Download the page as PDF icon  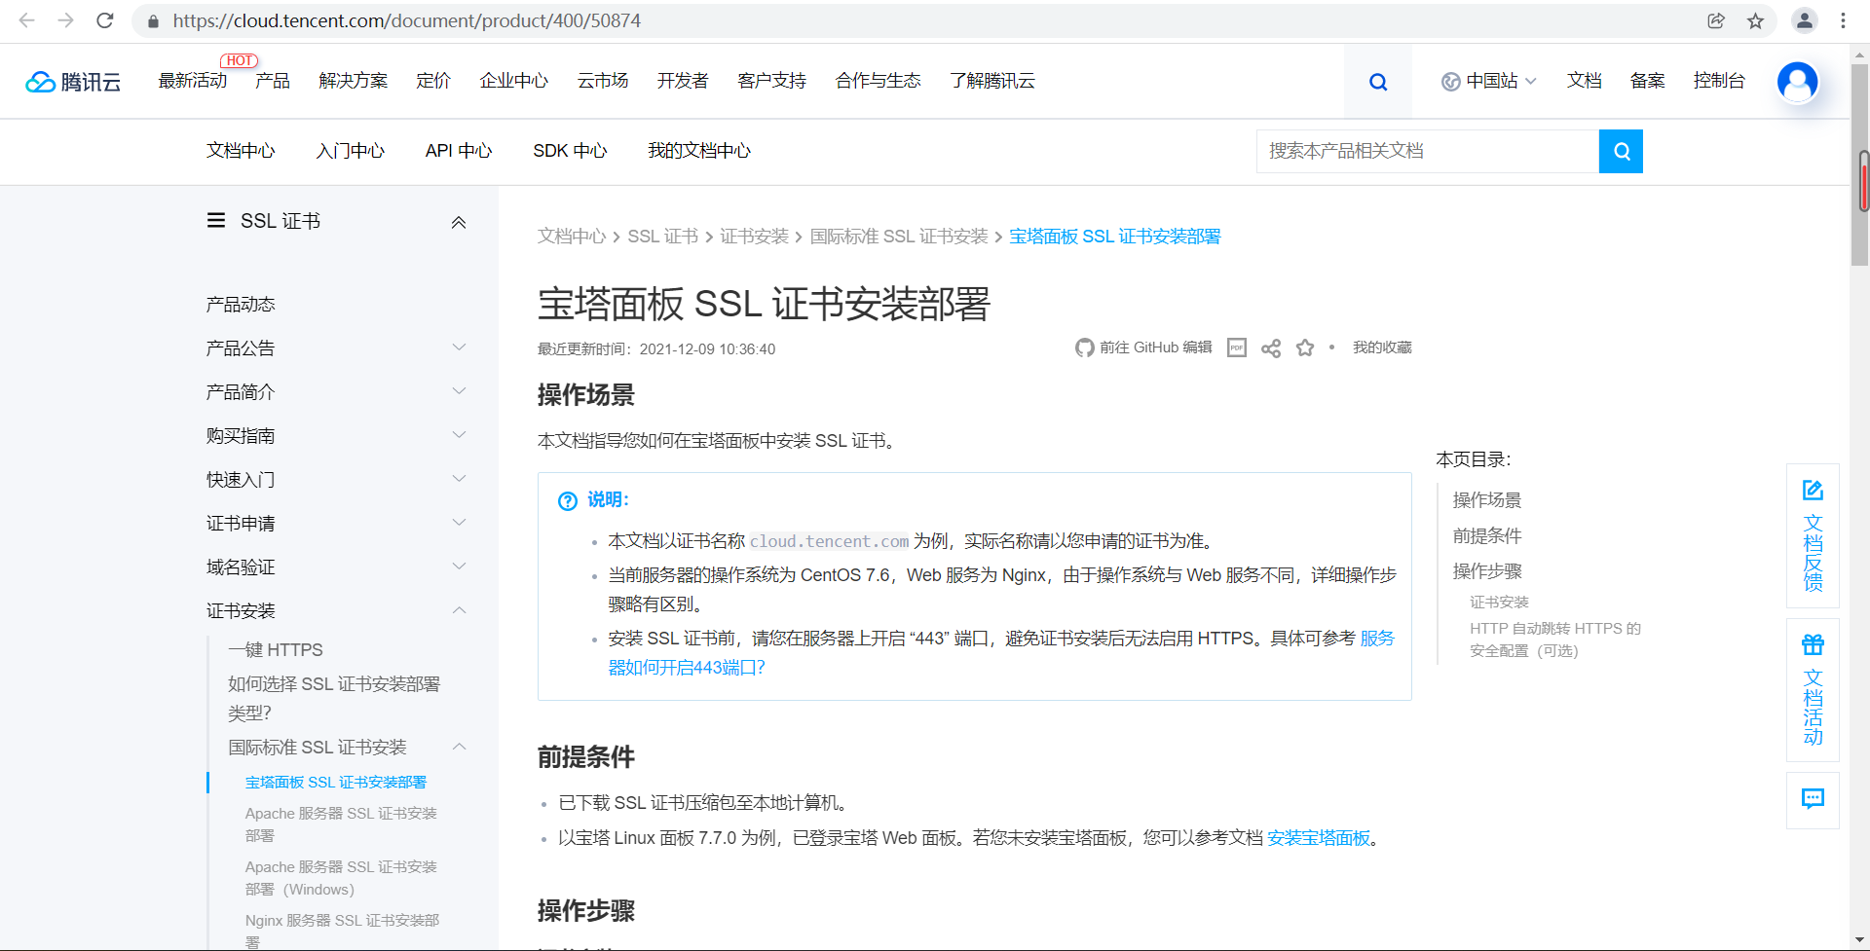(1237, 347)
